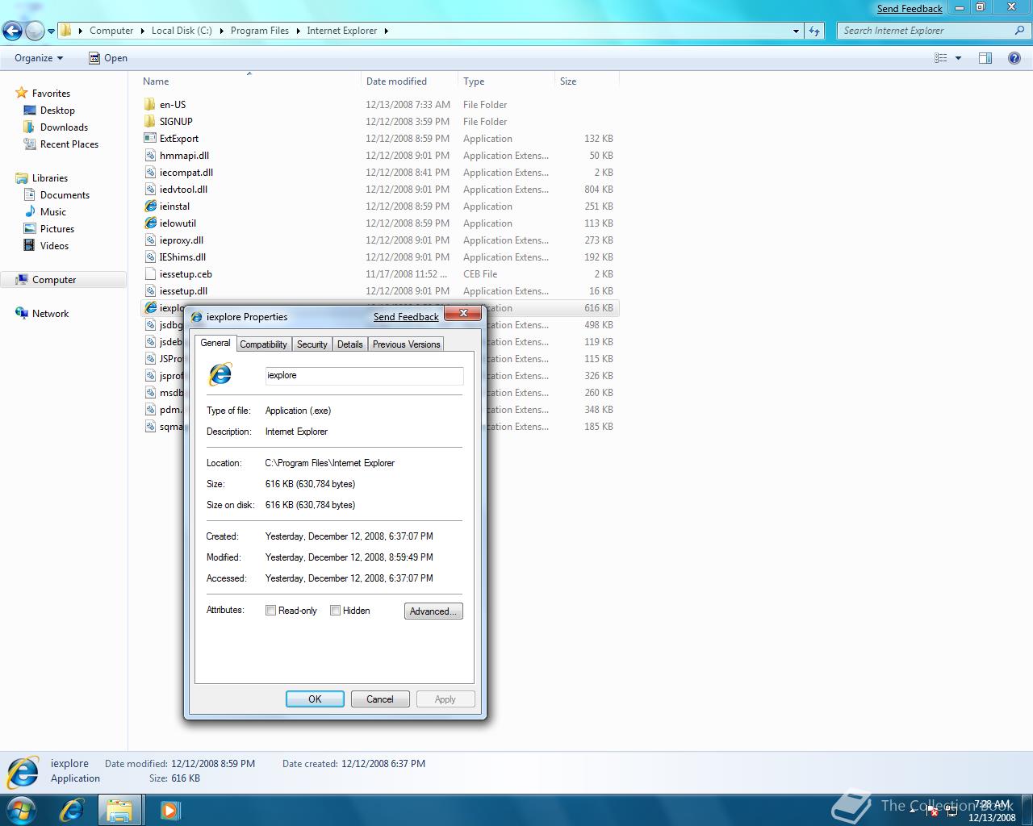Open the recent pages dropdown arrow
The height and width of the screenshot is (826, 1033).
point(51,31)
